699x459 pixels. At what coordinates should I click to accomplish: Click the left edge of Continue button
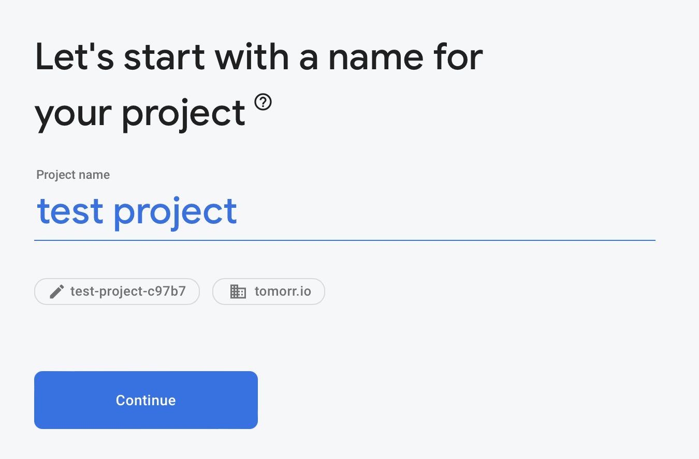[38, 400]
